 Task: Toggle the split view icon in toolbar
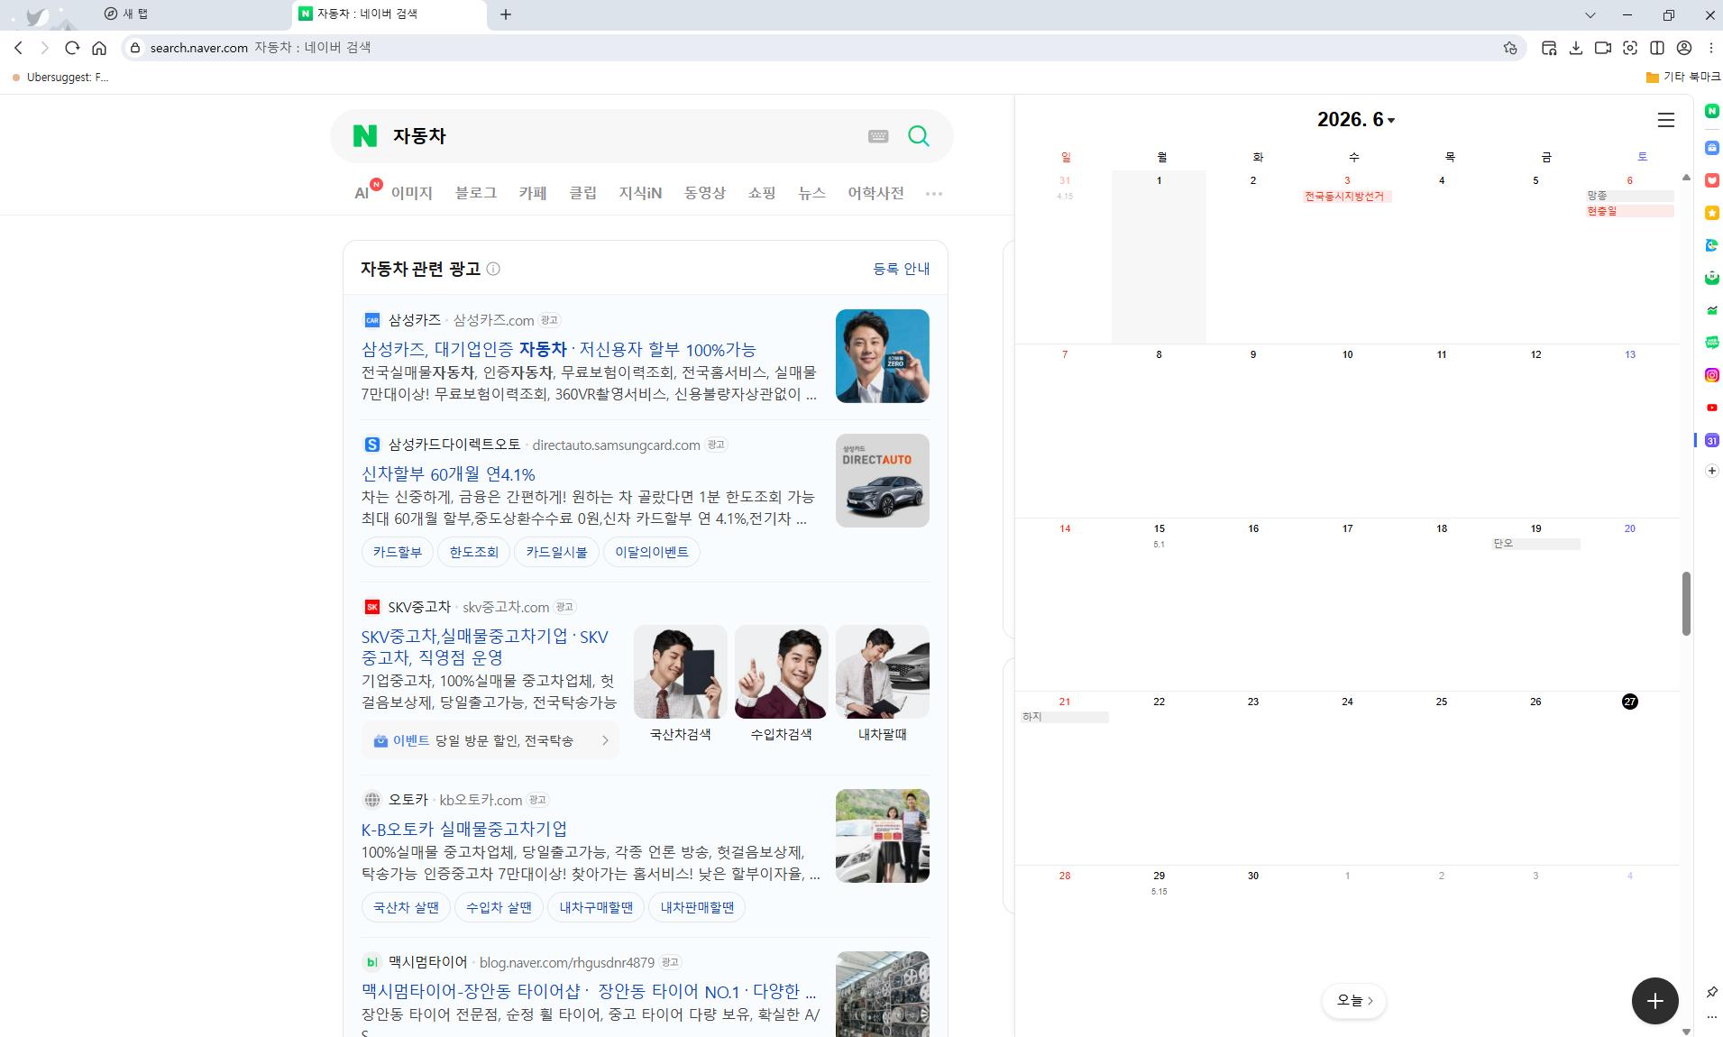(1657, 48)
